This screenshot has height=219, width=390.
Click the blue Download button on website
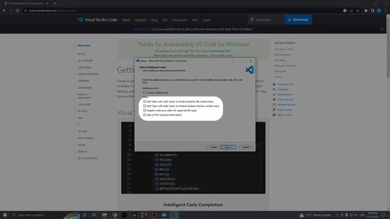pos(298,19)
